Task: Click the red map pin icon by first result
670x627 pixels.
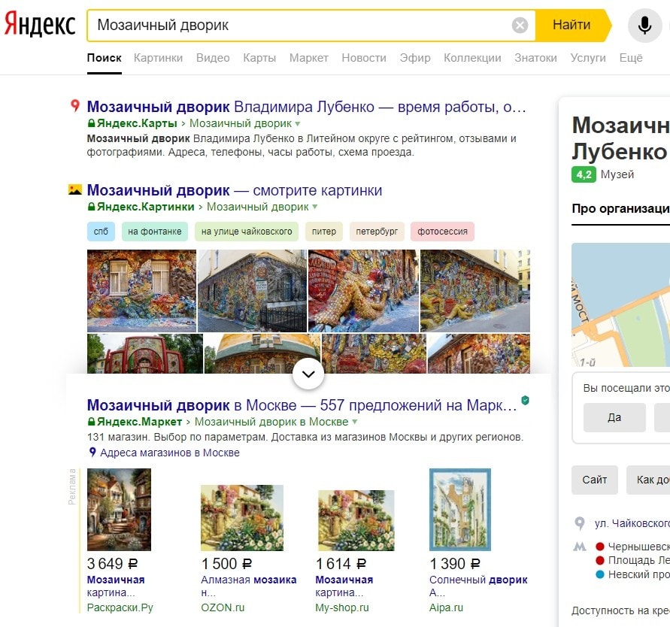Action: (x=75, y=106)
